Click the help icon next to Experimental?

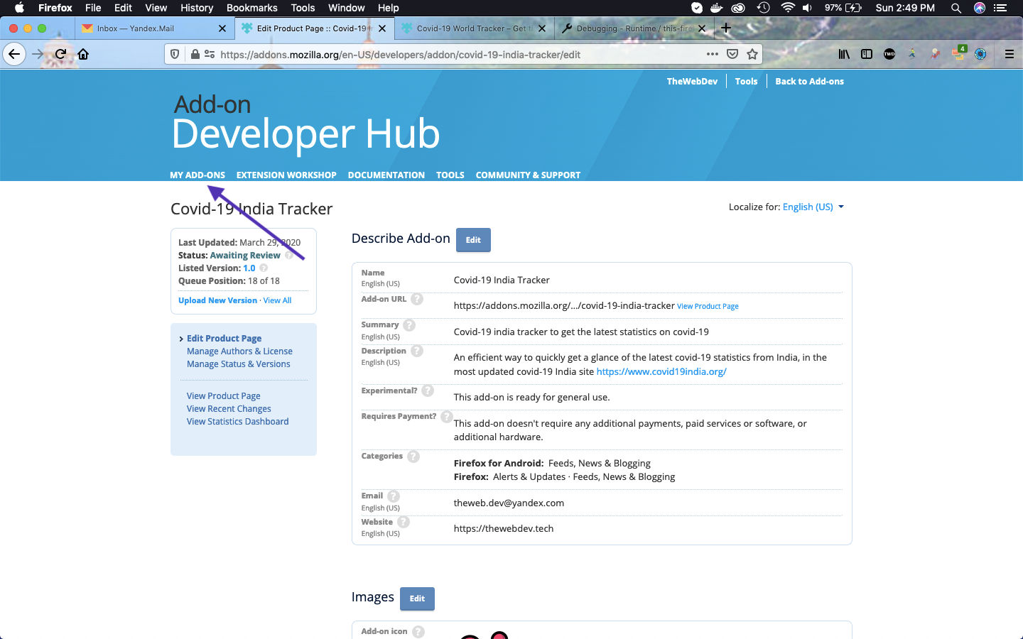[x=428, y=390]
